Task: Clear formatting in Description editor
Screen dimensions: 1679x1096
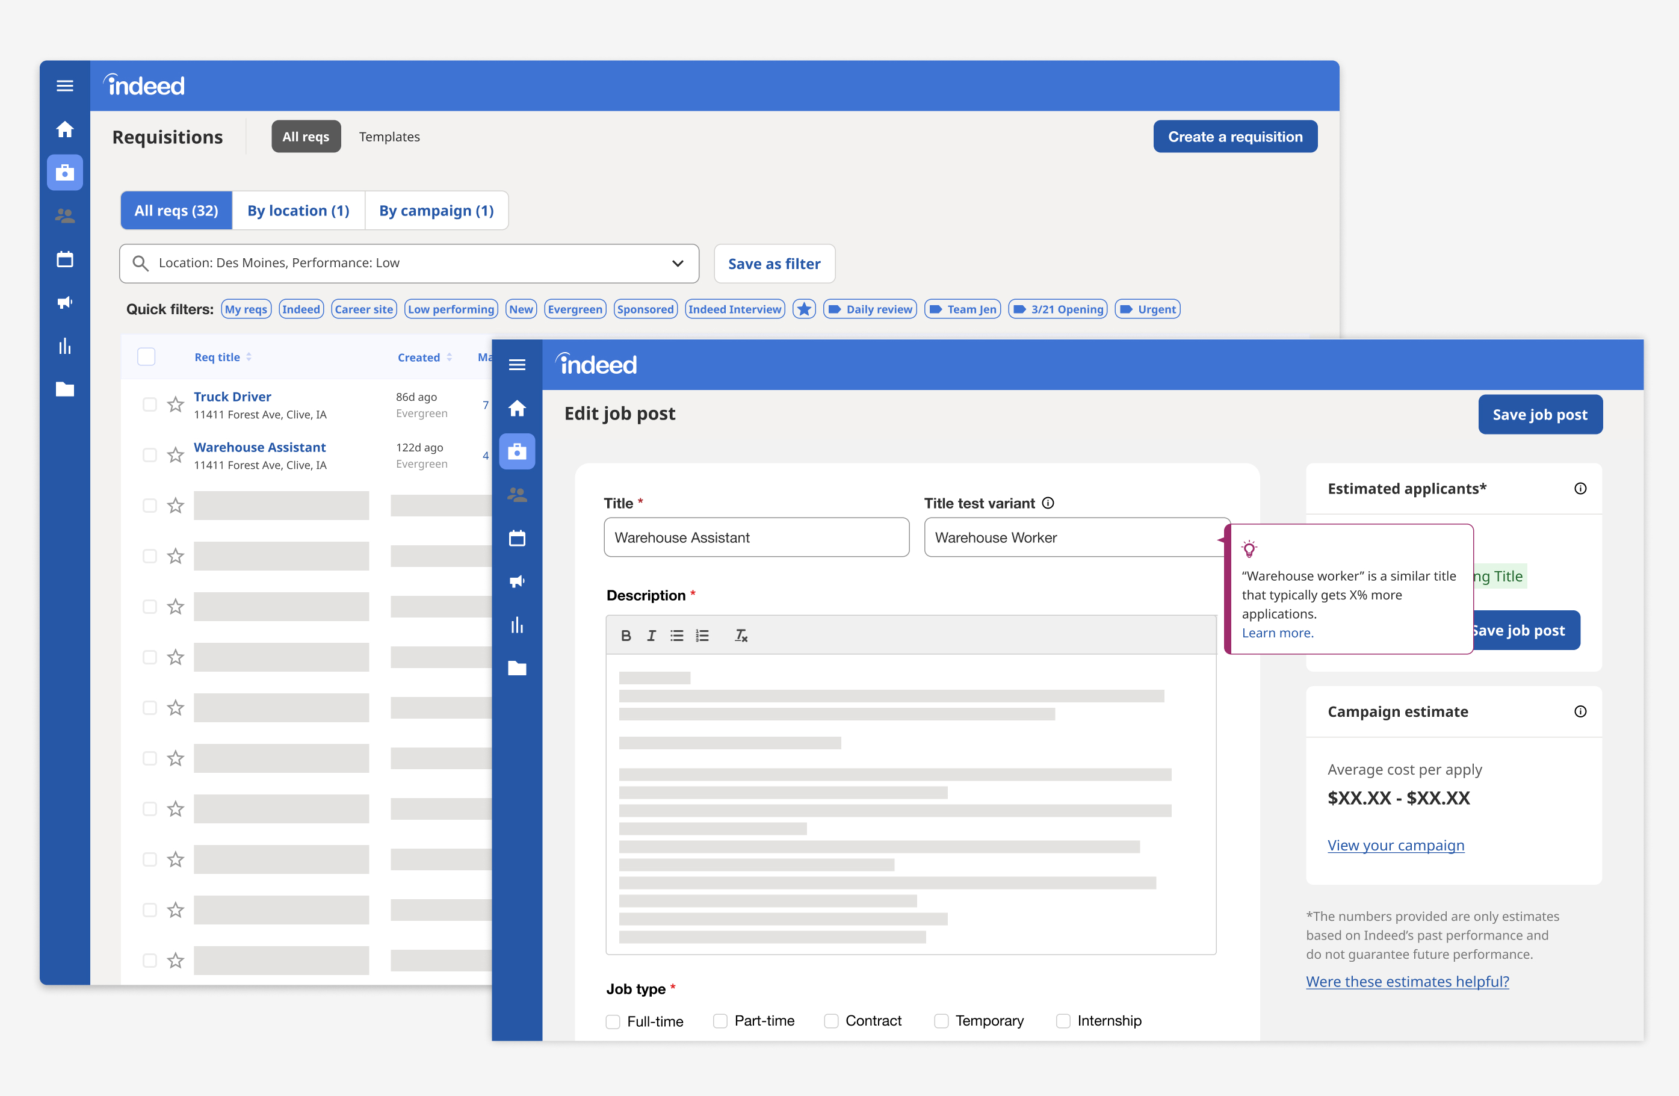Action: tap(741, 635)
